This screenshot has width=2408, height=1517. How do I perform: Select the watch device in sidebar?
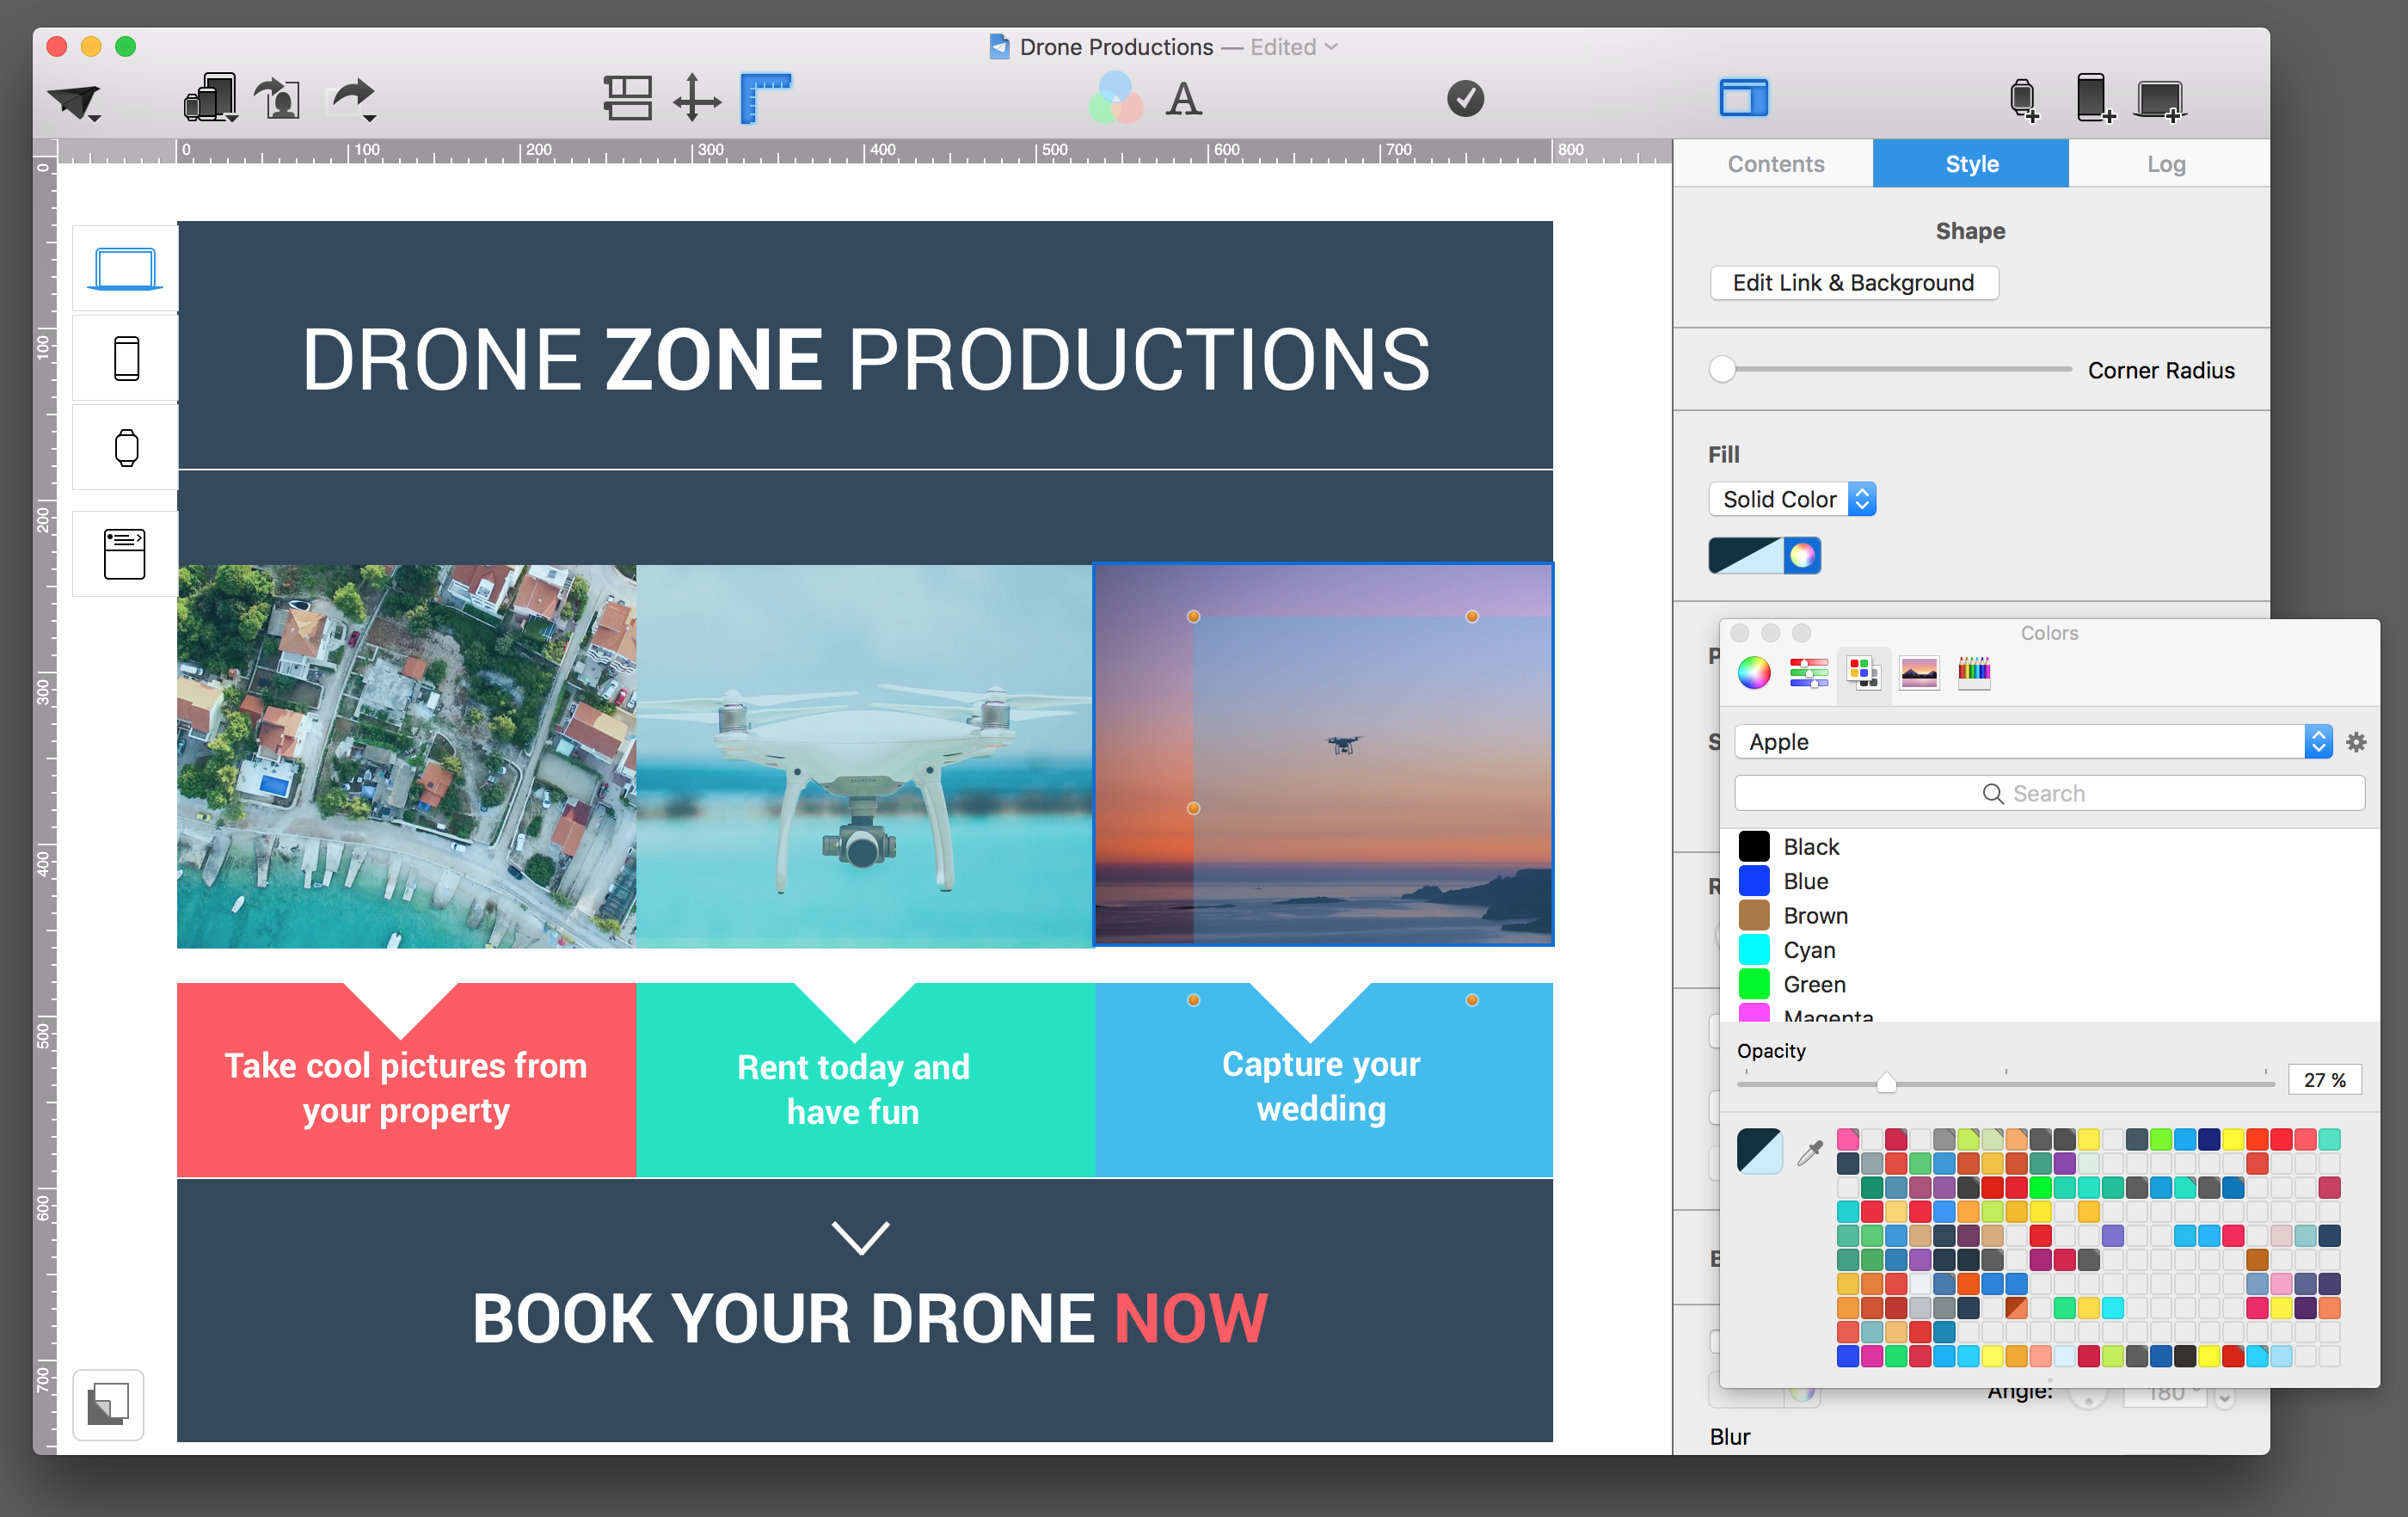pyautogui.click(x=126, y=447)
